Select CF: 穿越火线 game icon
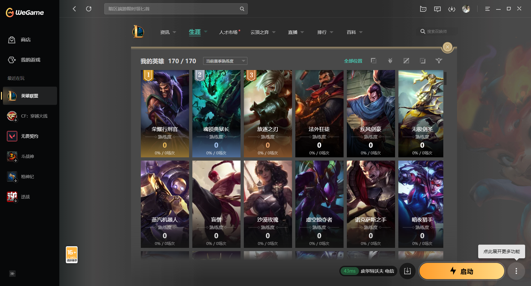Image resolution: width=531 pixels, height=286 pixels. [12, 116]
